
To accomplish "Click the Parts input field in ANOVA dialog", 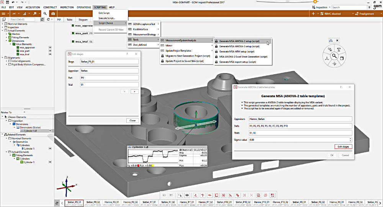I will 300,126.
